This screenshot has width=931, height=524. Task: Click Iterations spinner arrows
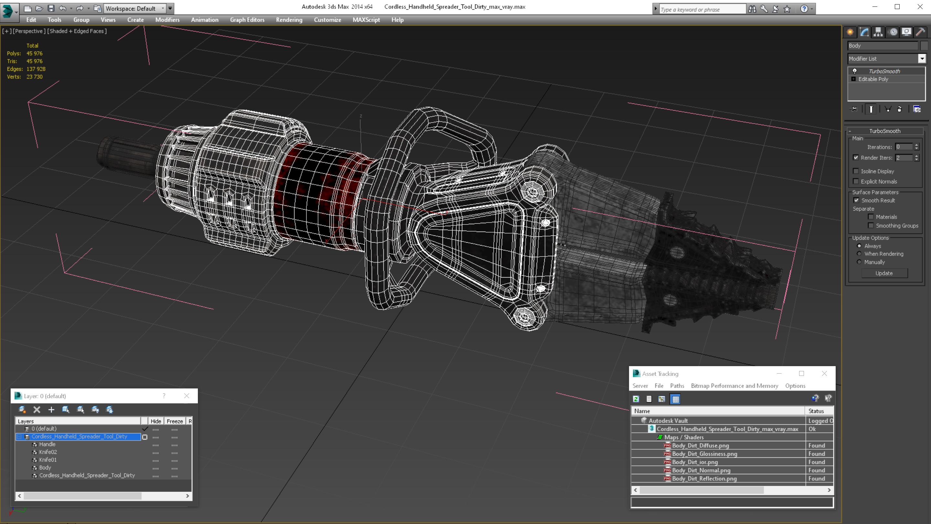click(916, 147)
